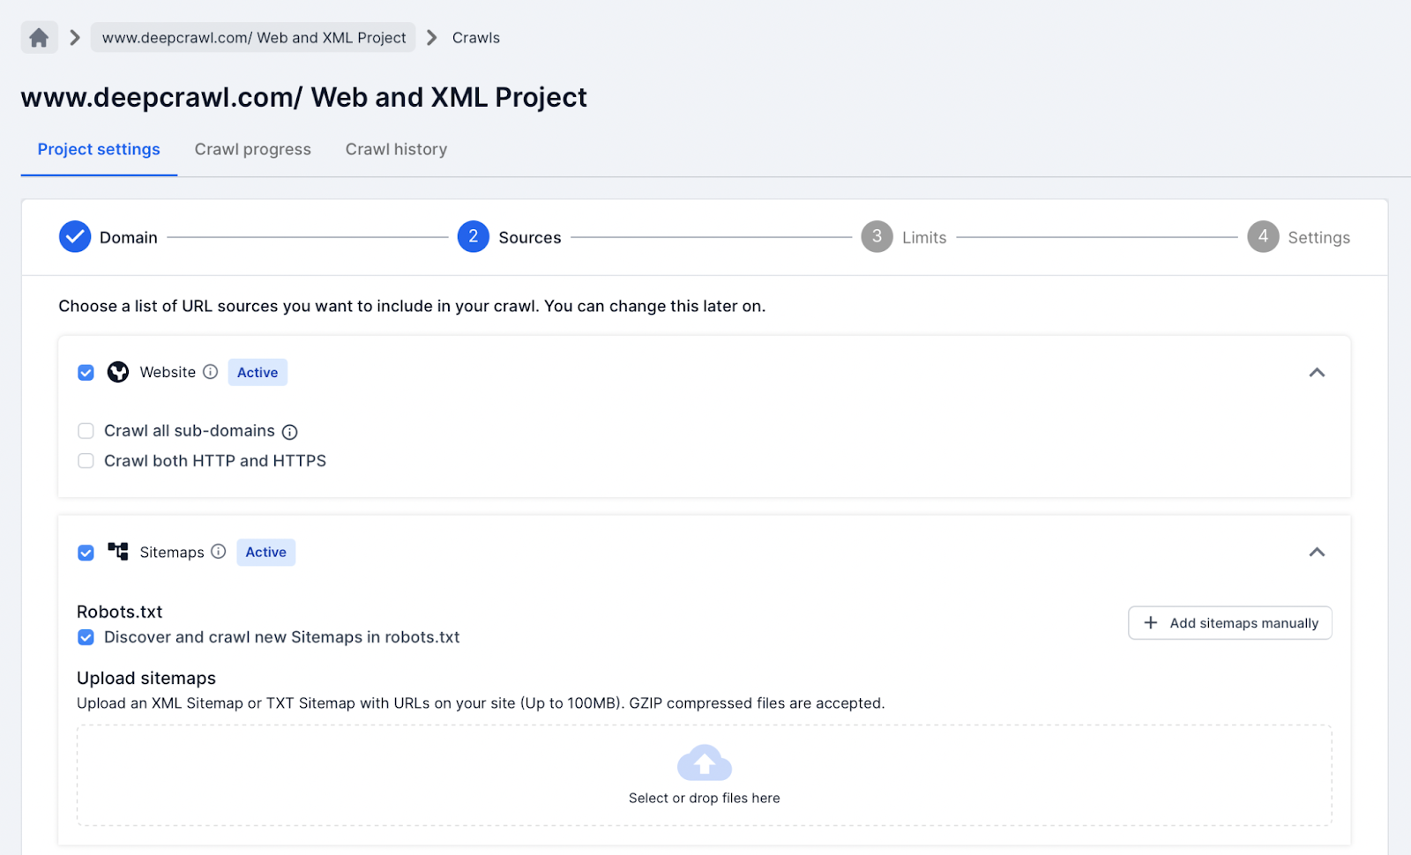Click Active badge beside Sitemaps
The height and width of the screenshot is (855, 1411).
pos(266,552)
